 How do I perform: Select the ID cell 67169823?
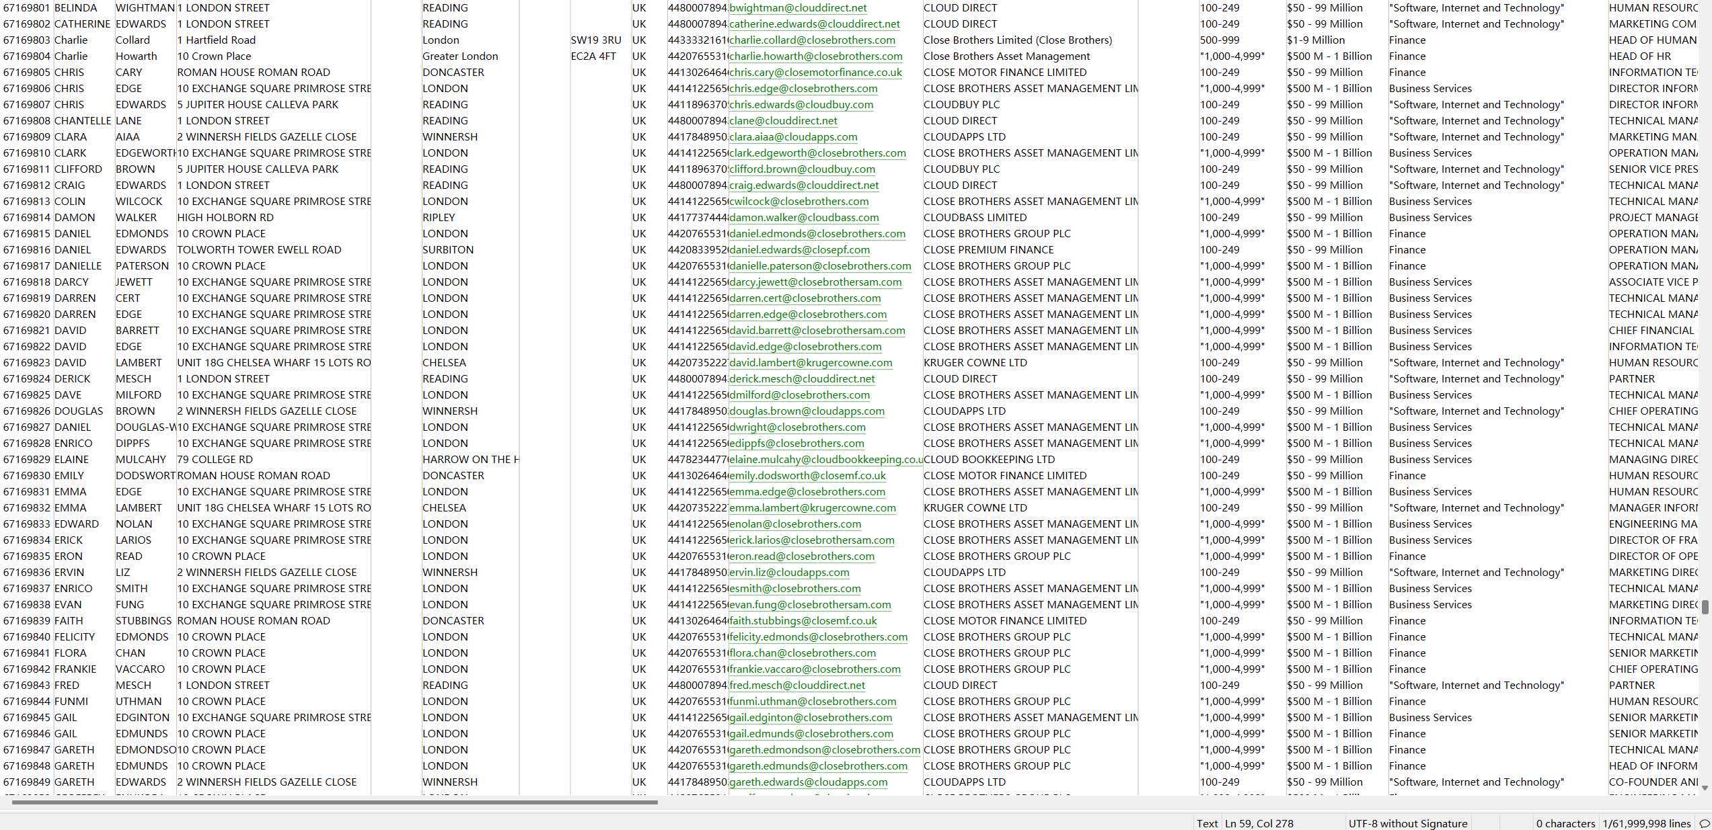pyautogui.click(x=27, y=363)
